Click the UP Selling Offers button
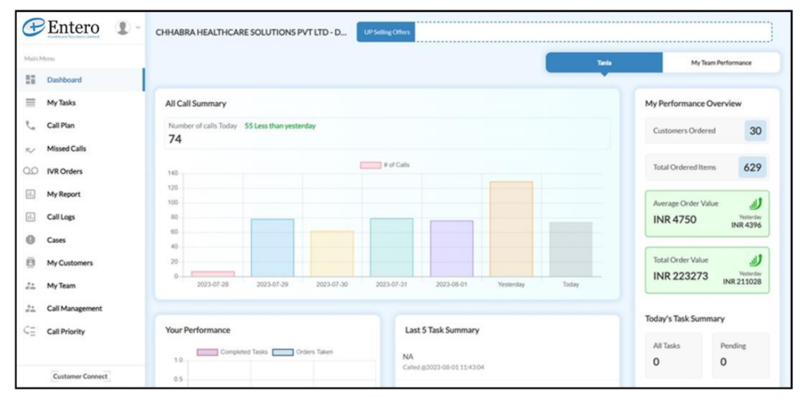Image resolution: width=810 pixels, height=398 pixels. 385,32
